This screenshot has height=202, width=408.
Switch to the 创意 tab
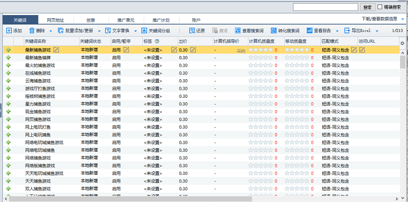(x=91, y=20)
